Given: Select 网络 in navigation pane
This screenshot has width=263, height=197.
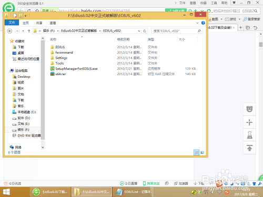Looking at the screenshot, I should click(x=15, y=147).
